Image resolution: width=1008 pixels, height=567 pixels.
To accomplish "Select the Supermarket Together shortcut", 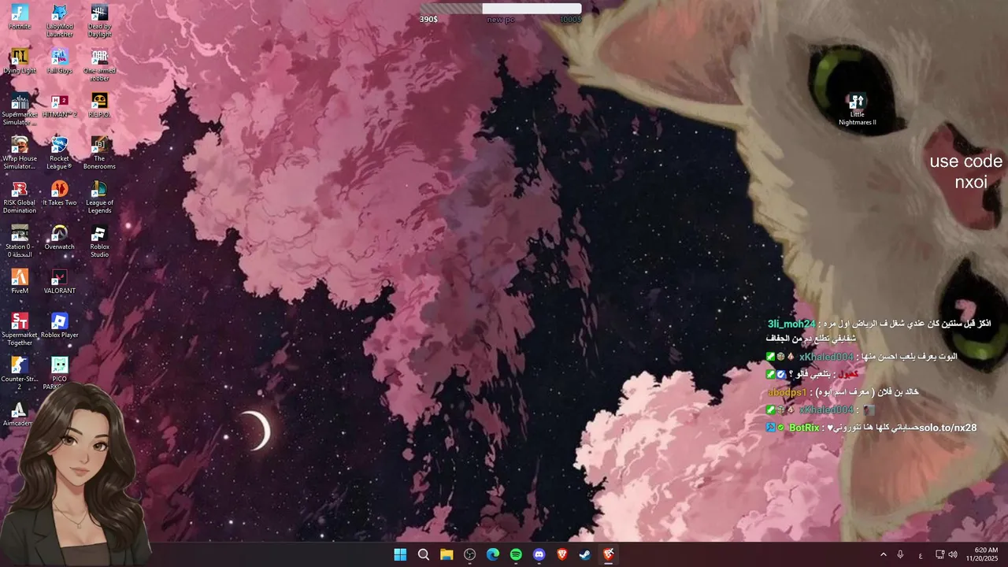I will tap(20, 330).
